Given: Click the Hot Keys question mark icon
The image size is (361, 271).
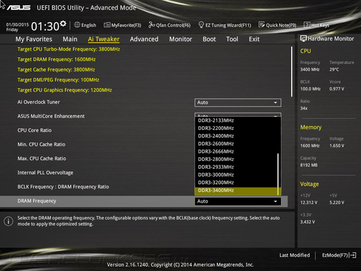Looking at the screenshot, I should [x=307, y=25].
